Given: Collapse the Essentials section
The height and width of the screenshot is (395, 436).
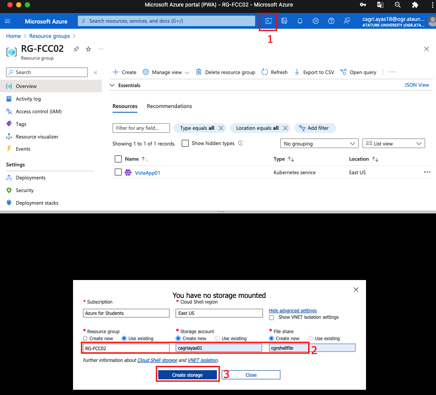Looking at the screenshot, I should click(112, 85).
